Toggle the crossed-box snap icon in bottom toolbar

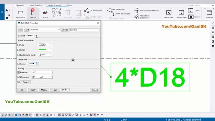coord(59,115)
